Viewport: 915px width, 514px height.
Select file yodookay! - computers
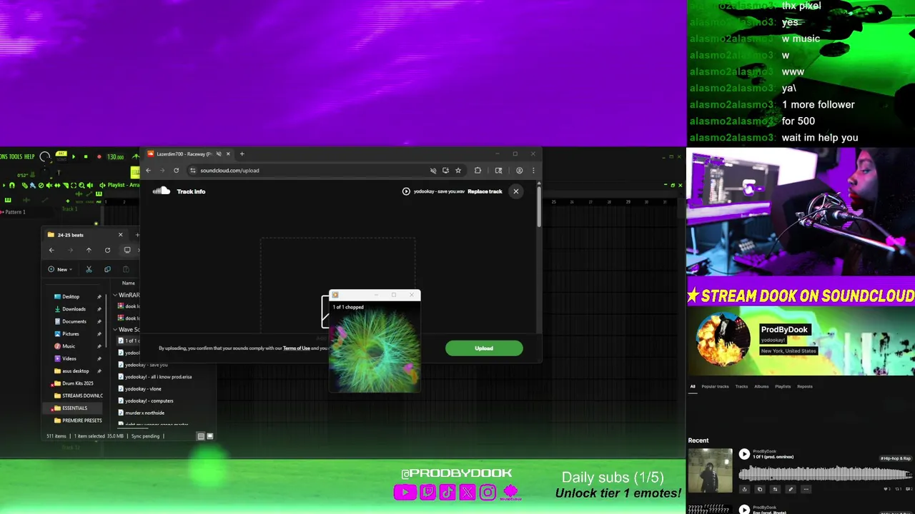(149, 401)
